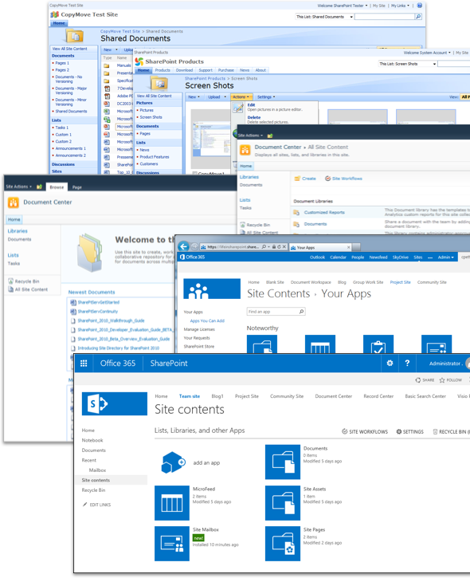Image resolution: width=470 pixels, height=578 pixels.
Task: Click SITE WORKFLOWS link on Site contents
Action: pyautogui.click(x=365, y=431)
